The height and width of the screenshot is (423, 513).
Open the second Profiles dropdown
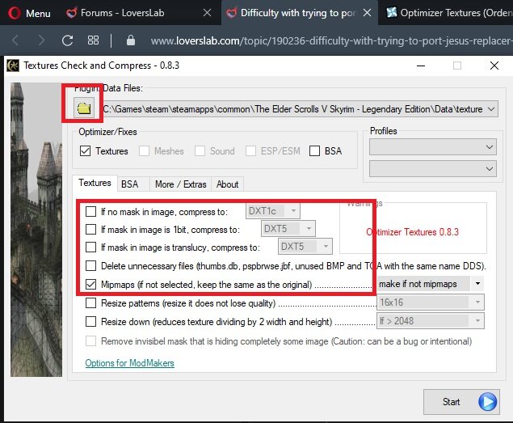point(433,169)
